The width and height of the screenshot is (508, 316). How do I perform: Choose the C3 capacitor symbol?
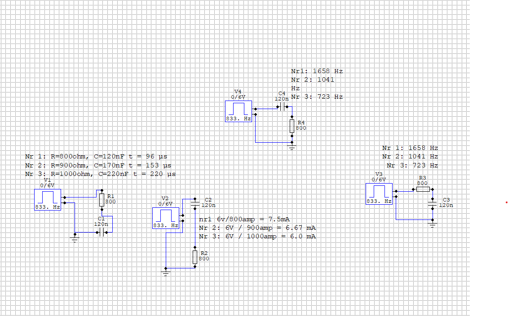point(433,203)
